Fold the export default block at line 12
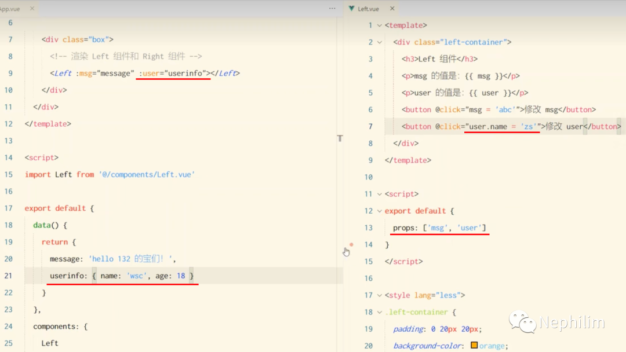The image size is (626, 352). (x=380, y=211)
